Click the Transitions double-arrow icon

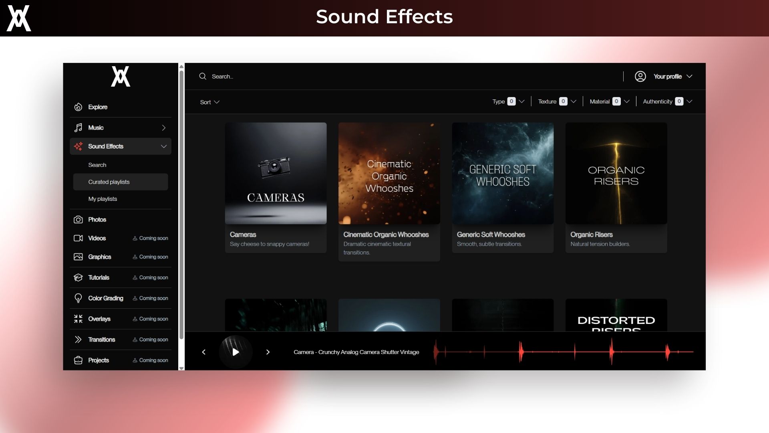coord(78,340)
